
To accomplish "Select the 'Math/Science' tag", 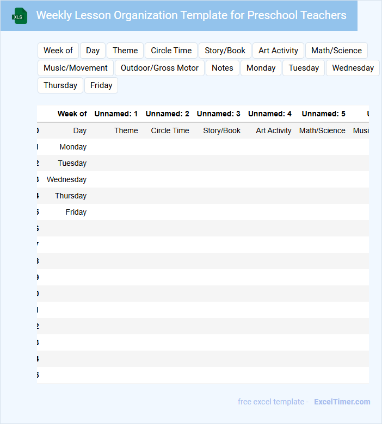I will [x=336, y=51].
